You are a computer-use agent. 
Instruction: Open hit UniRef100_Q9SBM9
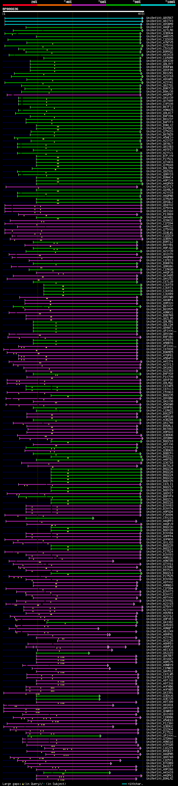160,24
